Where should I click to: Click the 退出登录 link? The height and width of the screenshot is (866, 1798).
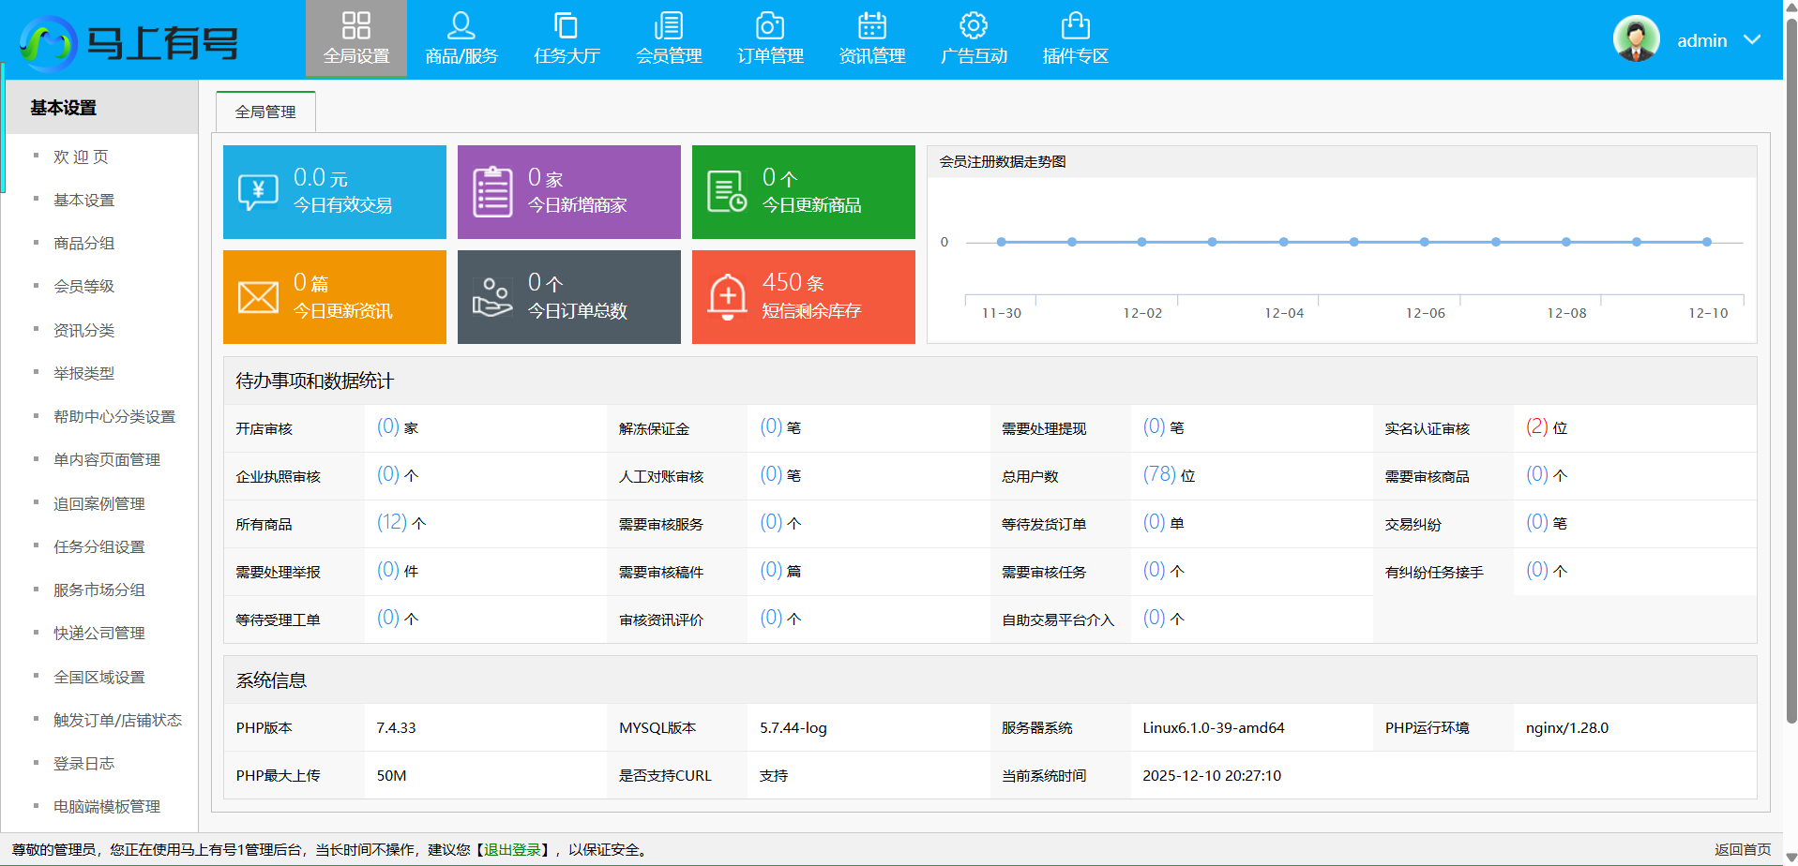[513, 850]
